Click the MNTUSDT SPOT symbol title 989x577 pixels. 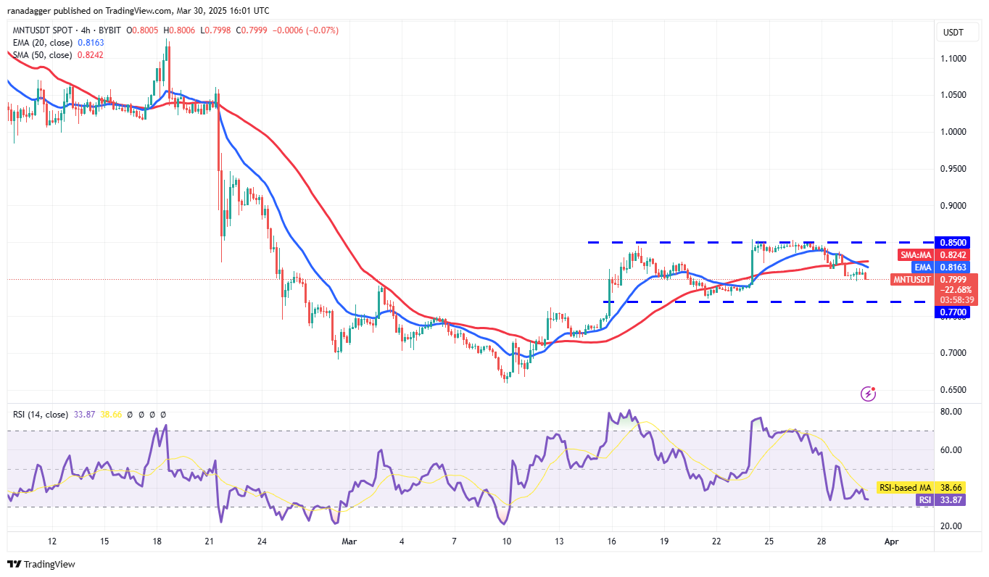[44, 30]
